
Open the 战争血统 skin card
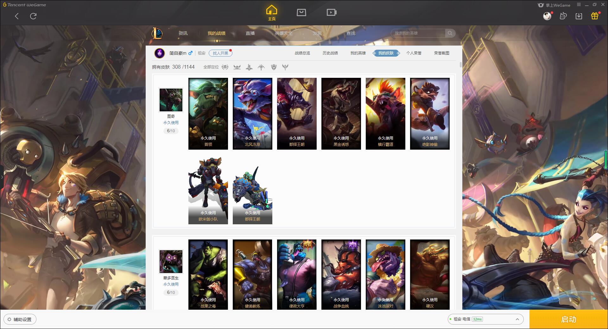[341, 275]
